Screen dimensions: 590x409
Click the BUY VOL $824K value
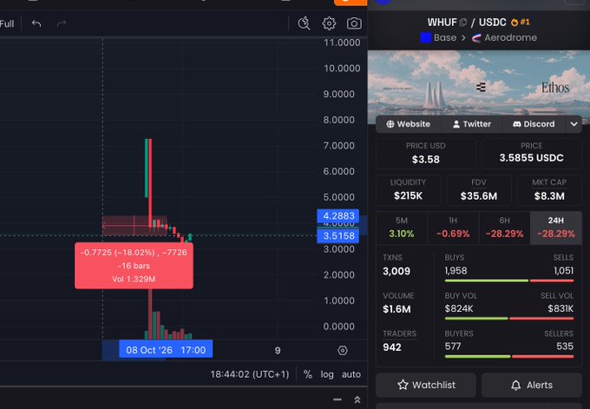tap(459, 309)
